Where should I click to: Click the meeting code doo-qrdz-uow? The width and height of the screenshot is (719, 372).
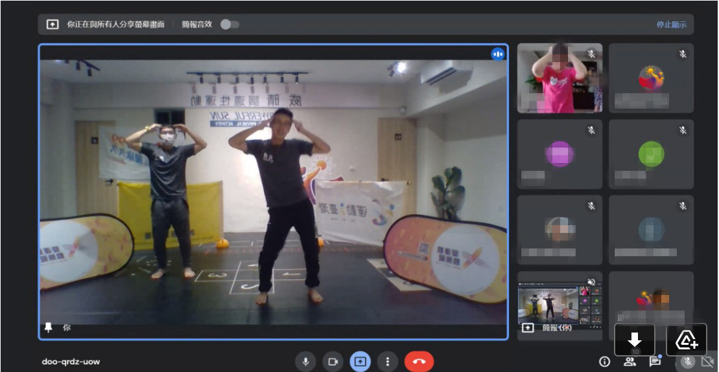[x=71, y=362]
